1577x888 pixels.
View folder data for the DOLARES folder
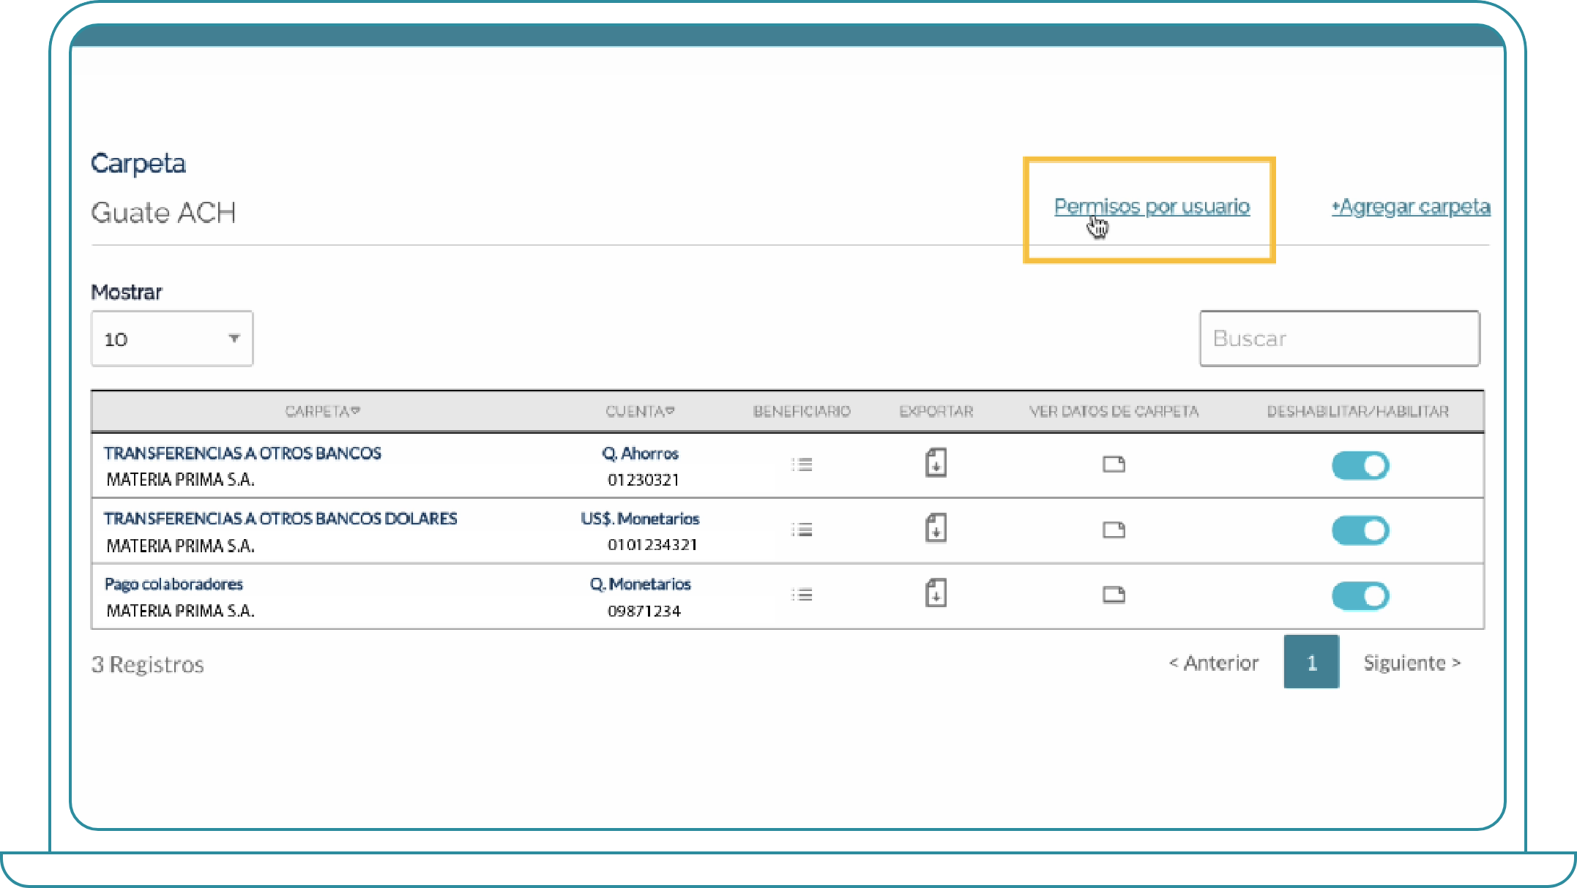(1114, 530)
